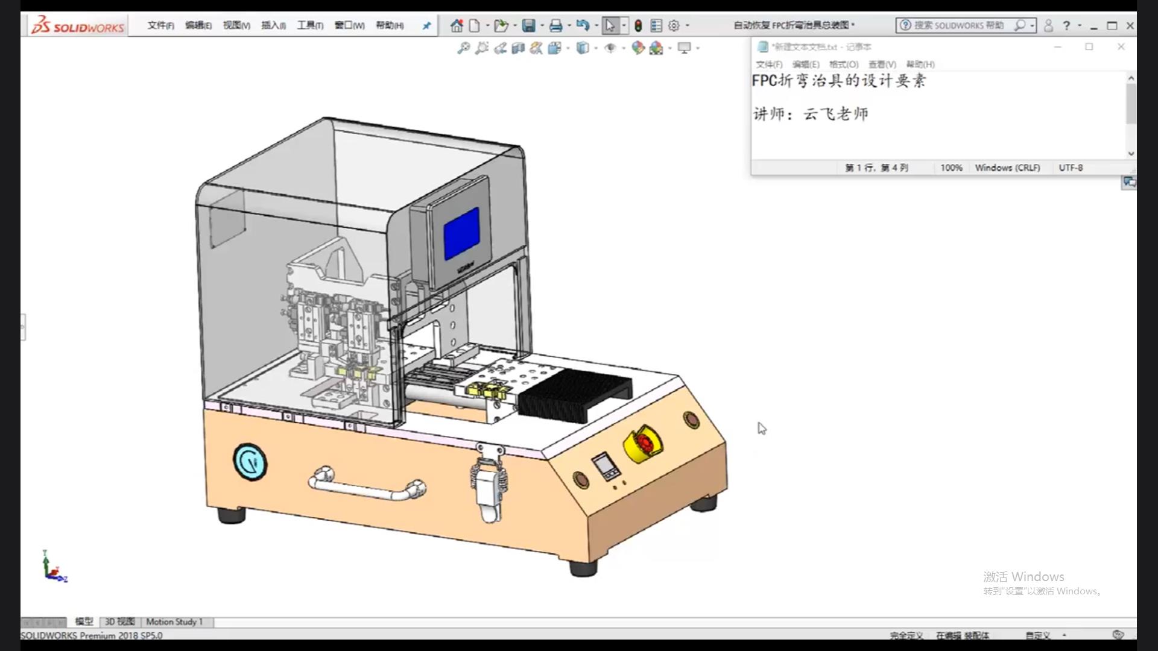Open File Properties list icon
This screenshot has height=651, width=1158.
[x=656, y=25]
